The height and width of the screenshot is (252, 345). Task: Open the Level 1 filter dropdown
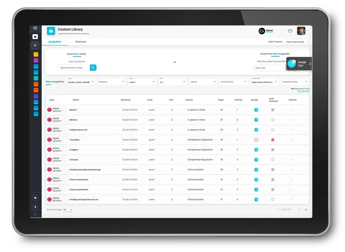click(x=142, y=82)
